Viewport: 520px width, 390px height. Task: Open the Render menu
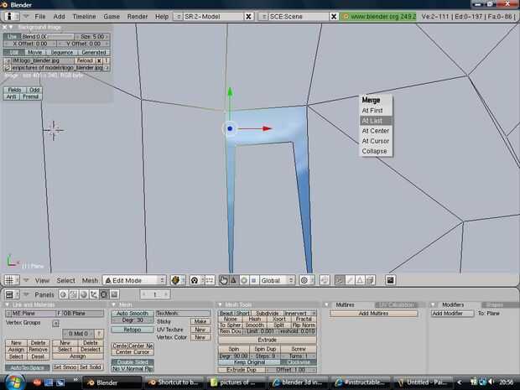point(138,17)
